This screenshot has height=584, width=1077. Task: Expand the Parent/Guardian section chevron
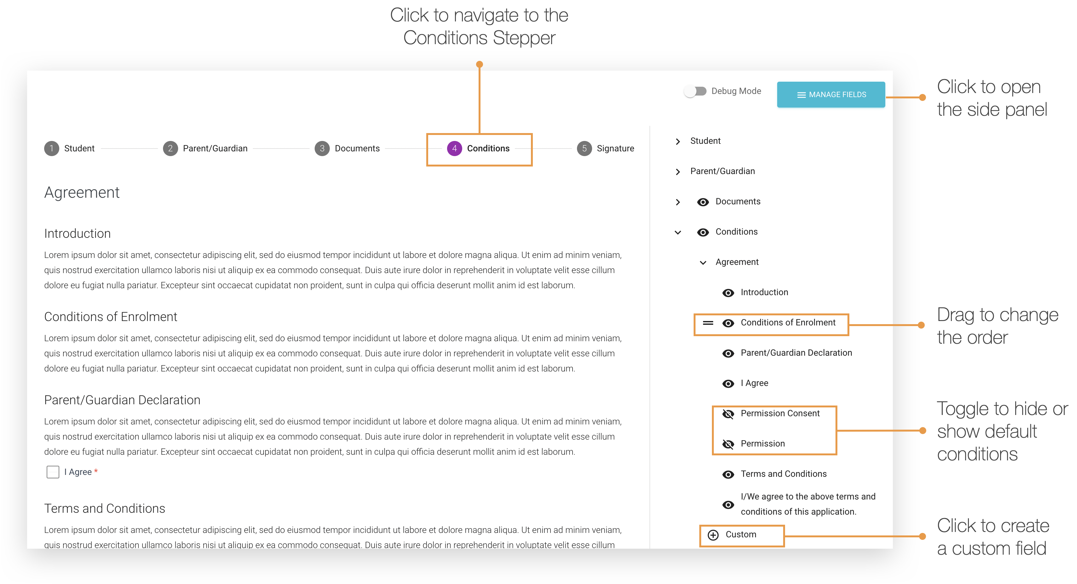[x=678, y=172]
